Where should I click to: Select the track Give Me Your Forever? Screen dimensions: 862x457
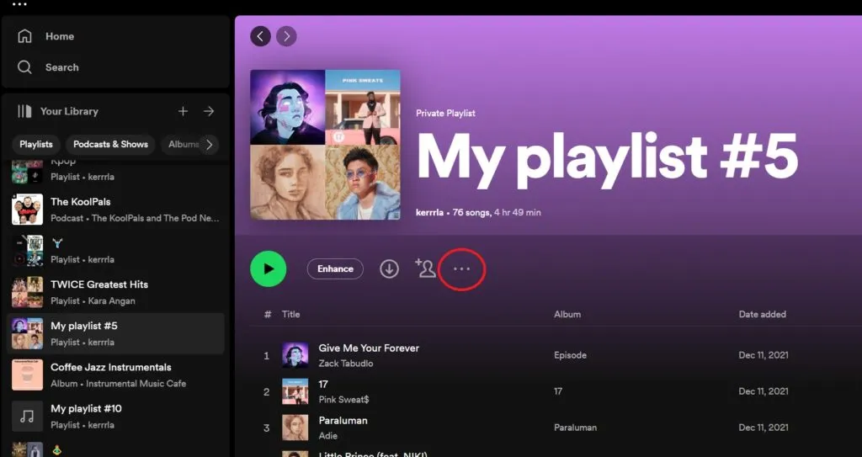pyautogui.click(x=369, y=348)
